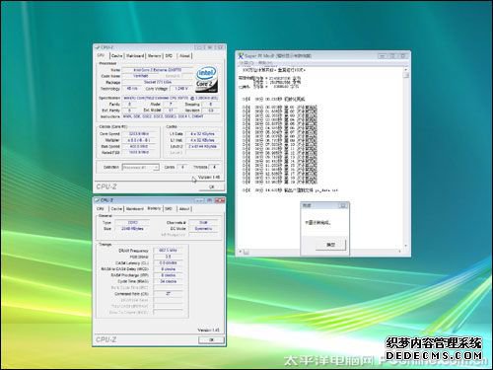The image size is (493, 370).
Task: Click the L1 Inst. cache value
Action: (202, 140)
